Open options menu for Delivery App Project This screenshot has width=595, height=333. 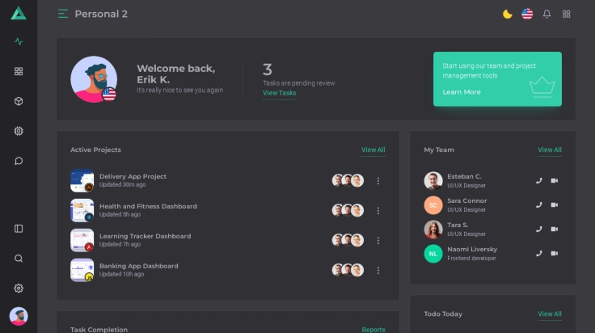[x=378, y=181]
